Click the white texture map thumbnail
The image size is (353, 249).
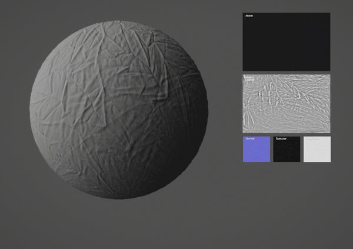[317, 150]
